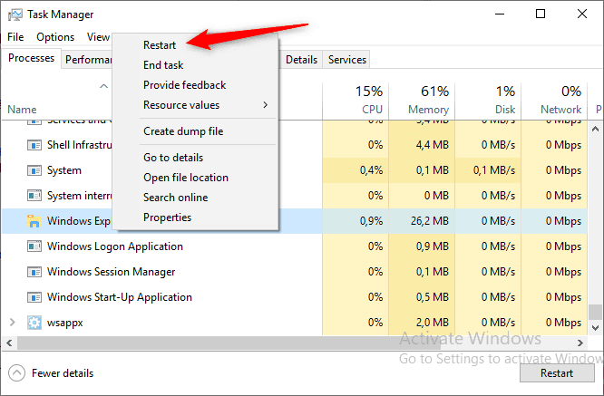This screenshot has width=604, height=396.
Task: Click the Windows Explorer folder icon
Action: [x=34, y=221]
